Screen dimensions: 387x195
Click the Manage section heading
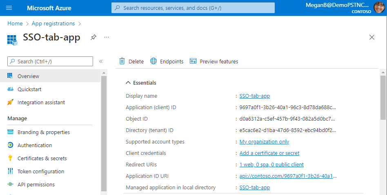point(17,119)
